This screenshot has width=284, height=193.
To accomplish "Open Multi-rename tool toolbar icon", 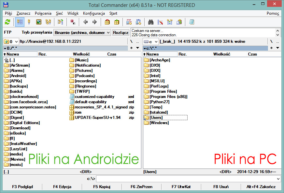I will coord(160,22).
